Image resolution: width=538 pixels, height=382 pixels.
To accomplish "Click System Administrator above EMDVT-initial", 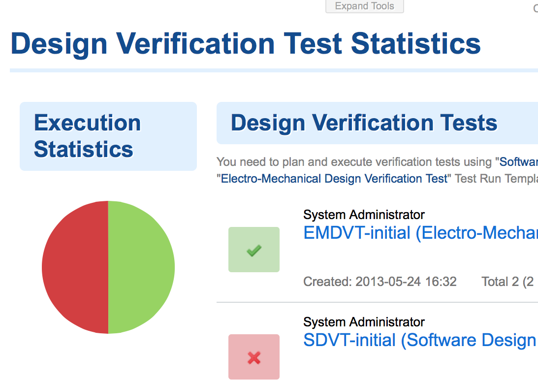I will point(364,215).
